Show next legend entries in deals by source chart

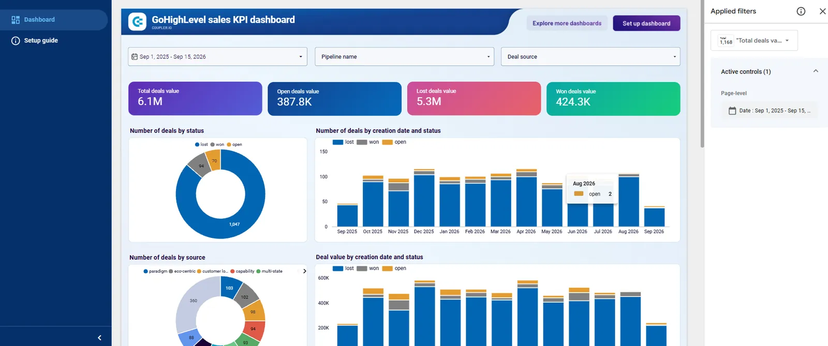pyautogui.click(x=304, y=271)
